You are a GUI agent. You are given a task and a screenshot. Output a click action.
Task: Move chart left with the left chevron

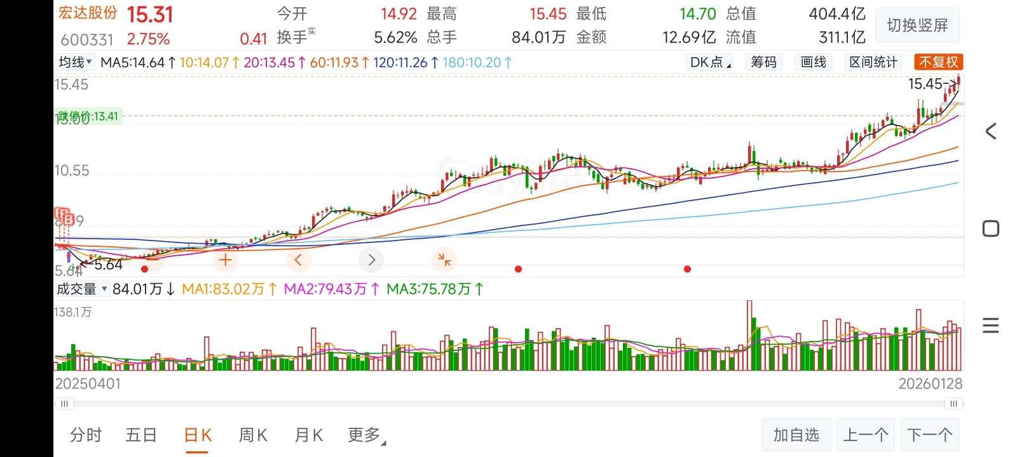[x=298, y=260]
